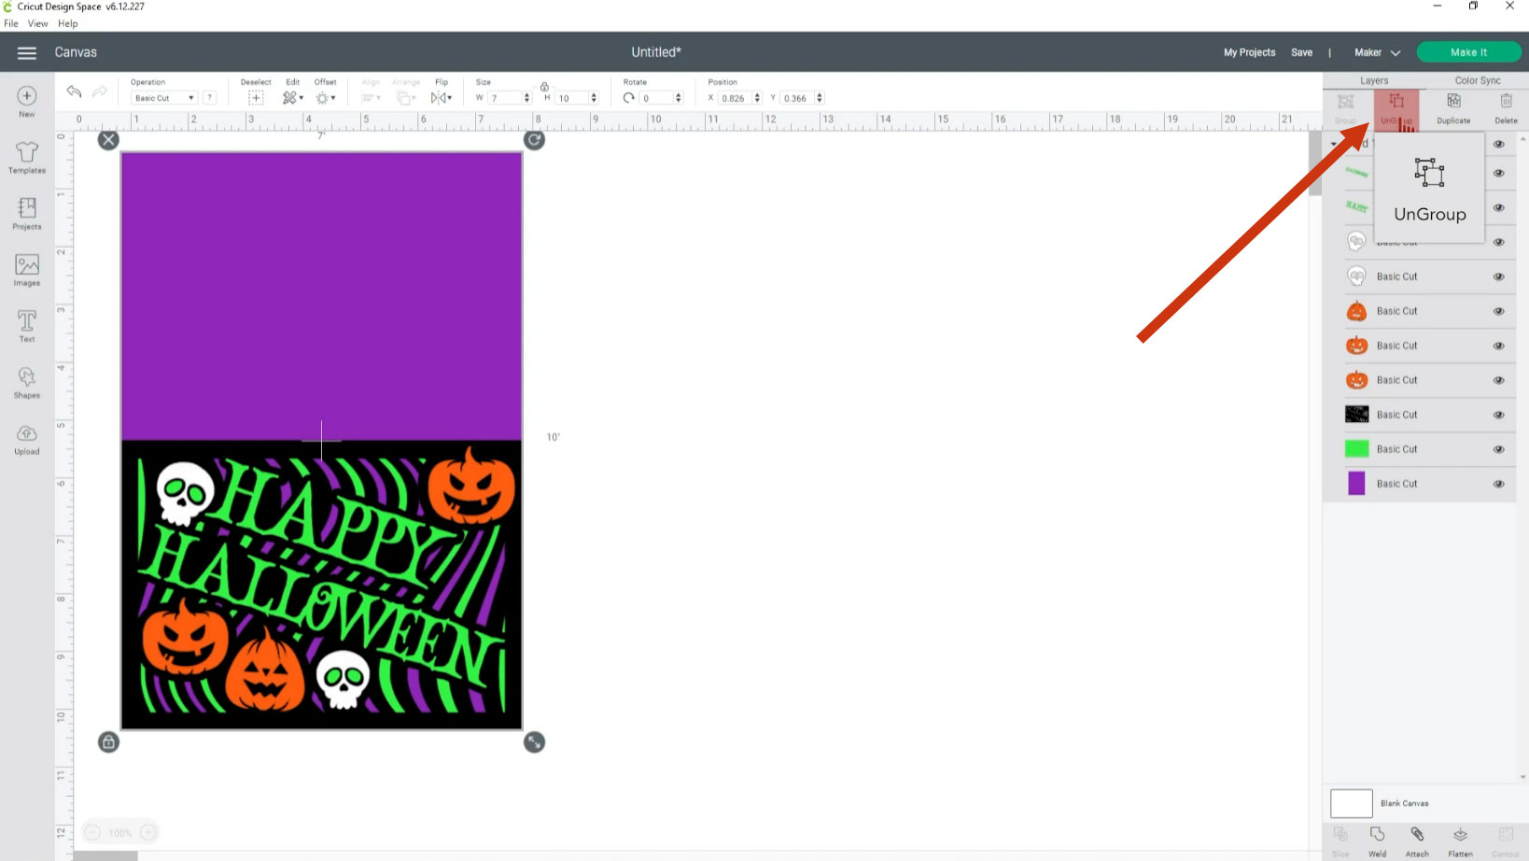The image size is (1529, 861).
Task: Switch to the Color Sync tab
Action: [x=1477, y=80]
